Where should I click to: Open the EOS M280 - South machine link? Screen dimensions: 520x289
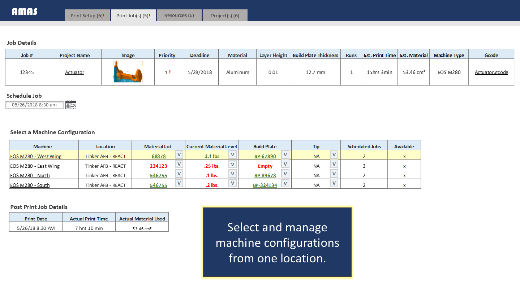30,185
